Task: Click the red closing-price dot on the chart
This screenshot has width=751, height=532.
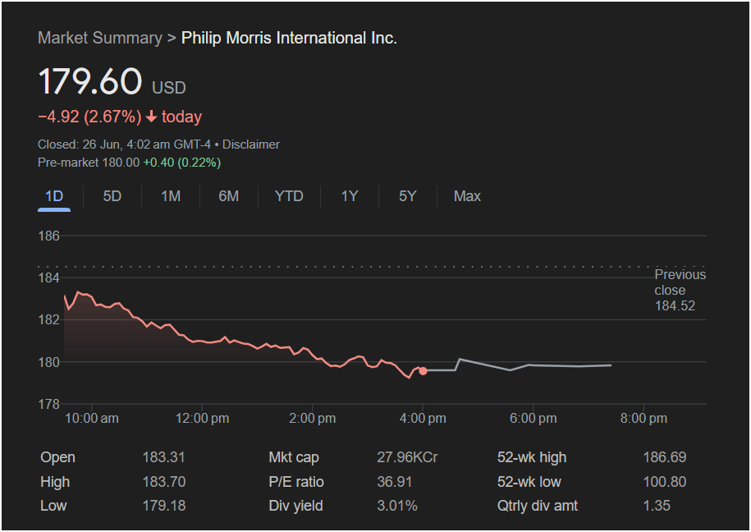Action: 423,371
